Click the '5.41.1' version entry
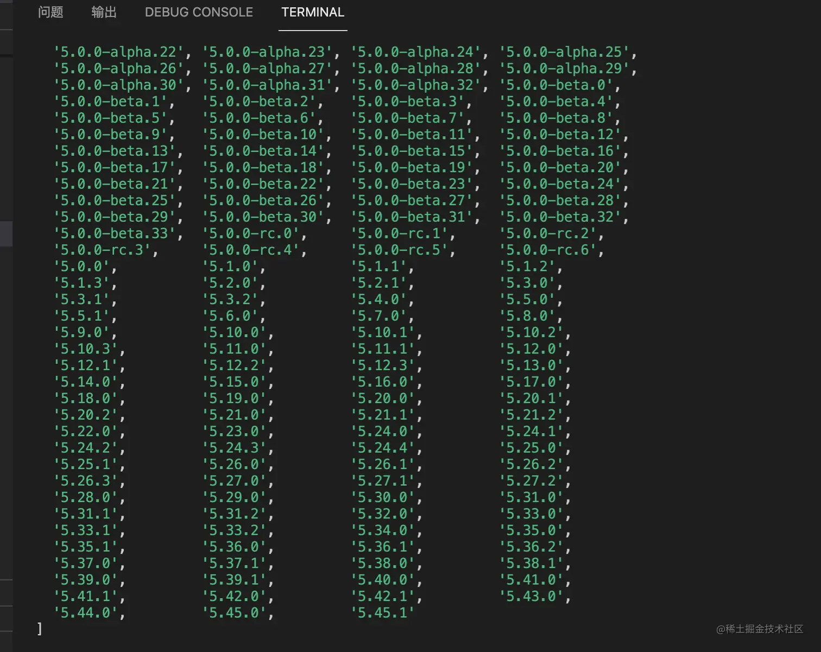The width and height of the screenshot is (821, 652). pyautogui.click(x=86, y=597)
